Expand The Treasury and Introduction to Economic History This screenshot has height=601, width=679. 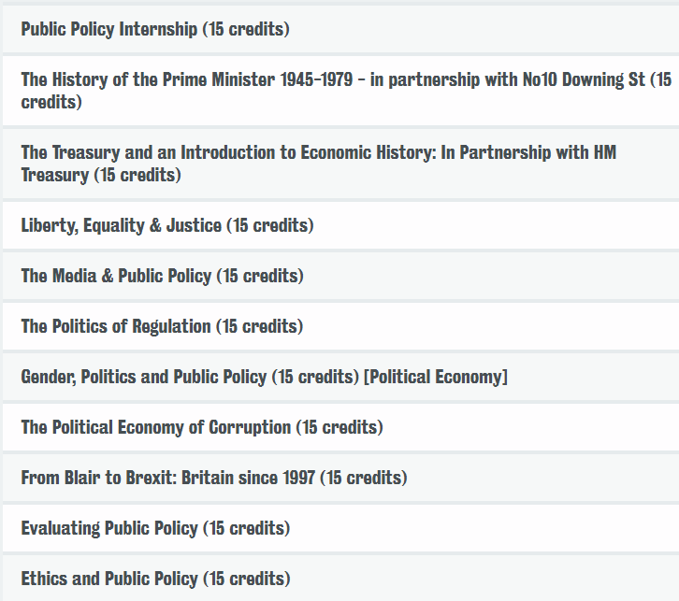(x=340, y=164)
